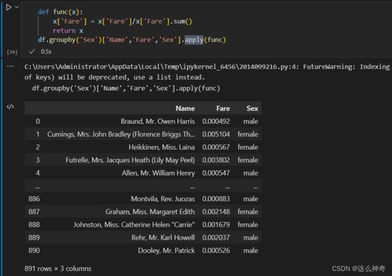
Task: Click fare value 0.000547
Action: click(216, 173)
